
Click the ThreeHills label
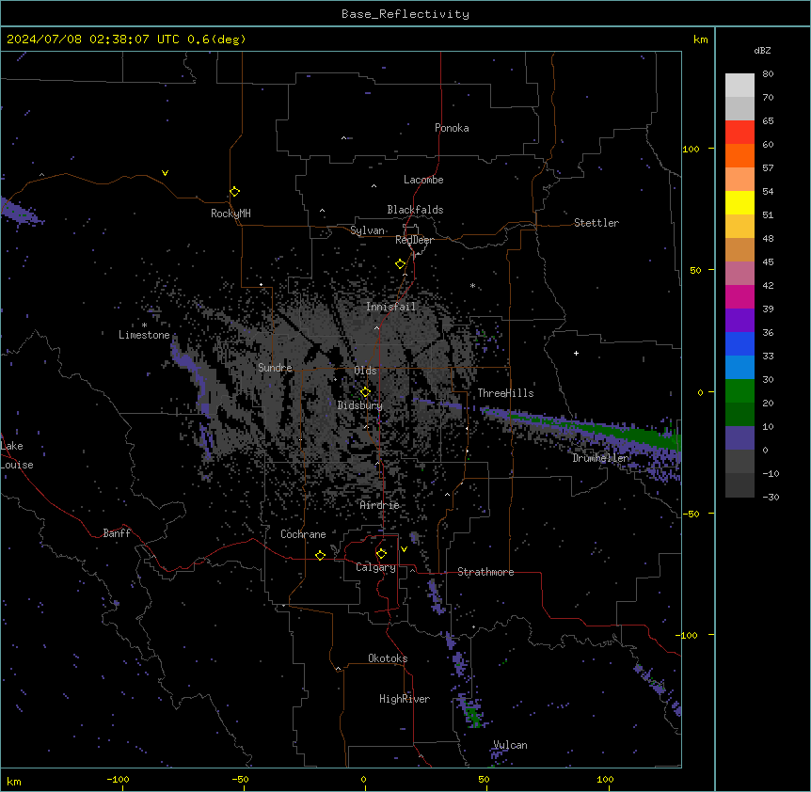click(x=505, y=393)
